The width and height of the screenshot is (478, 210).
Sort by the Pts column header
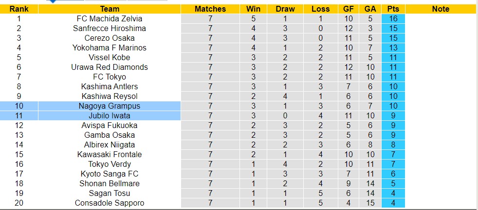click(393, 9)
